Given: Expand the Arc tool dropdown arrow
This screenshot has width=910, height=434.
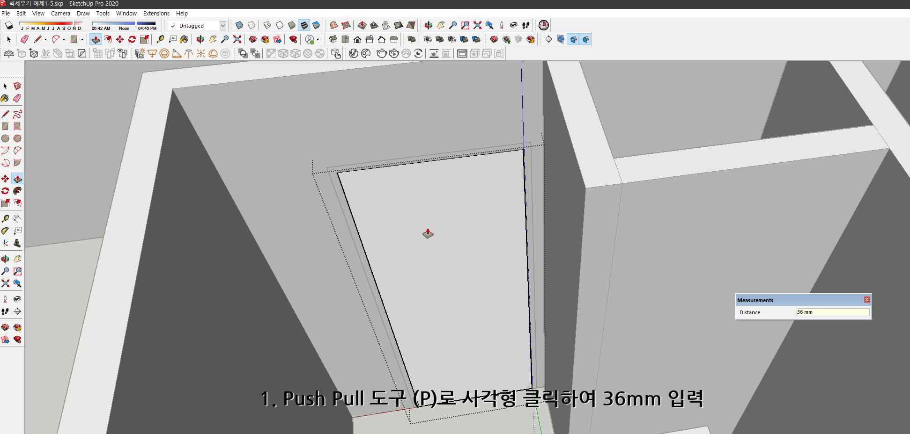Looking at the screenshot, I should point(64,40).
